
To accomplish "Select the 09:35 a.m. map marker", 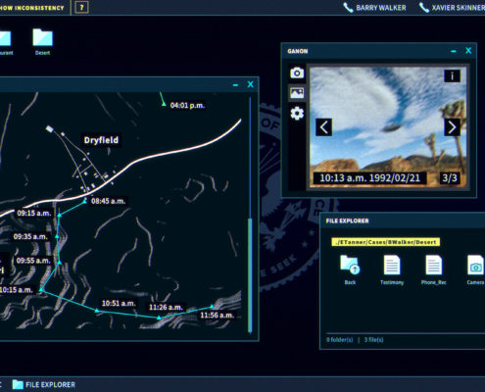I will (57, 236).
